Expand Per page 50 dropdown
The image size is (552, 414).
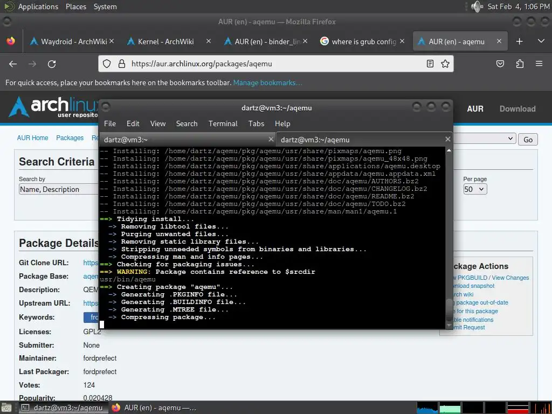[475, 189]
